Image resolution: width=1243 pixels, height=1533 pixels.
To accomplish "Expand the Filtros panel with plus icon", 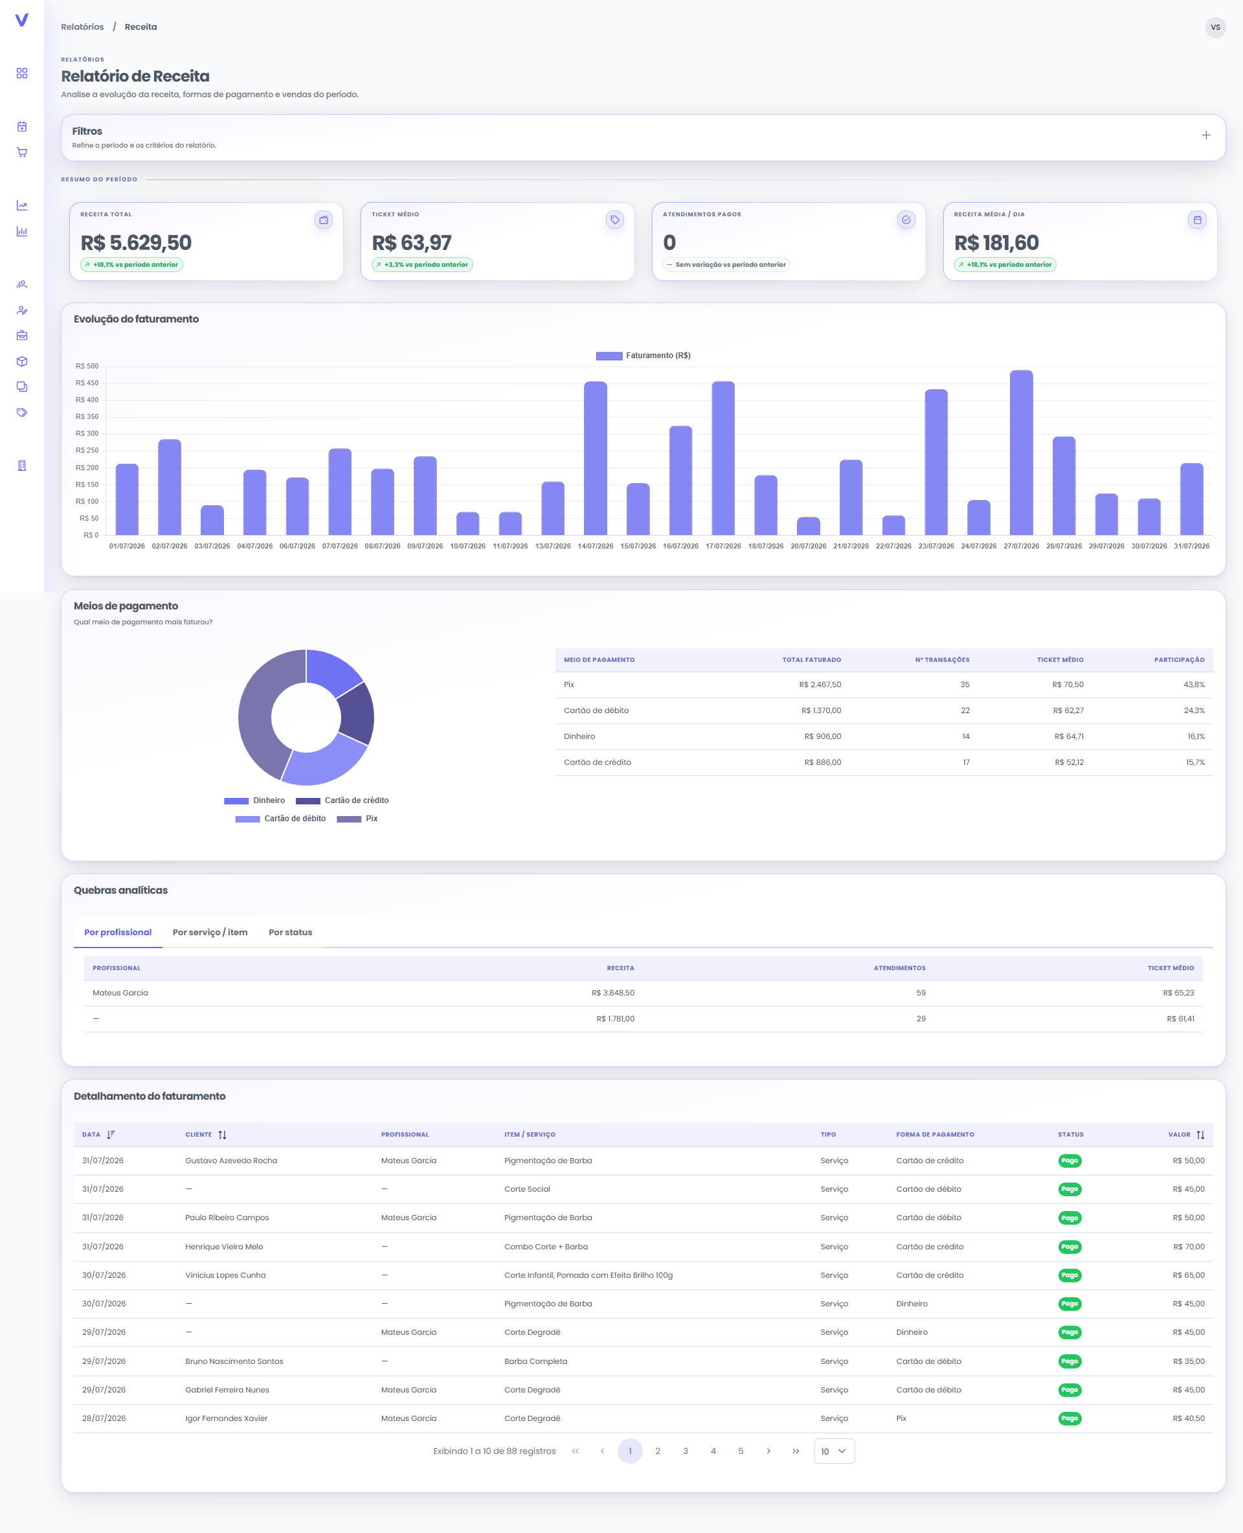I will [x=1205, y=135].
